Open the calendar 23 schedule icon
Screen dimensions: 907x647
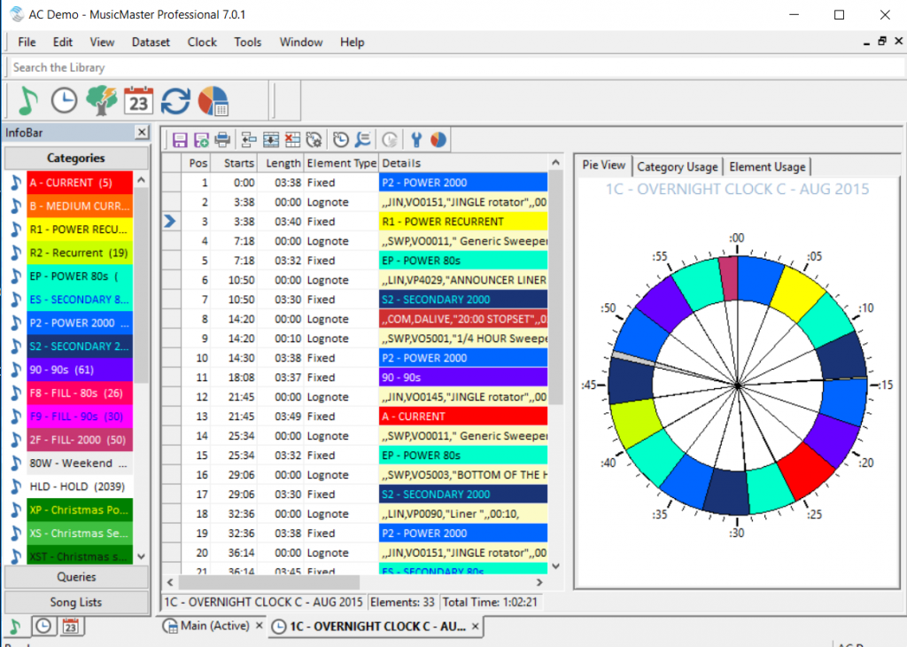(x=138, y=101)
